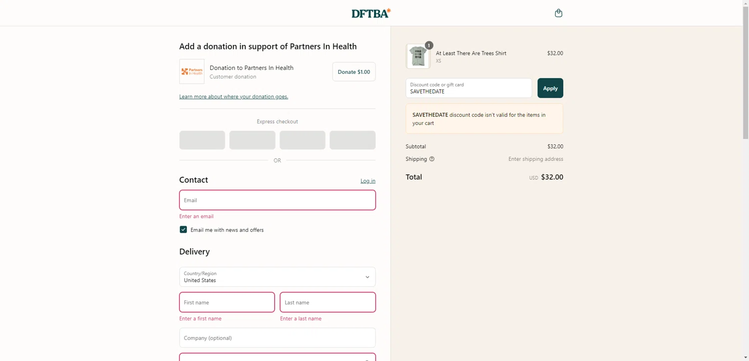Click the Donate $1.00 button
The height and width of the screenshot is (361, 749).
coord(354,72)
